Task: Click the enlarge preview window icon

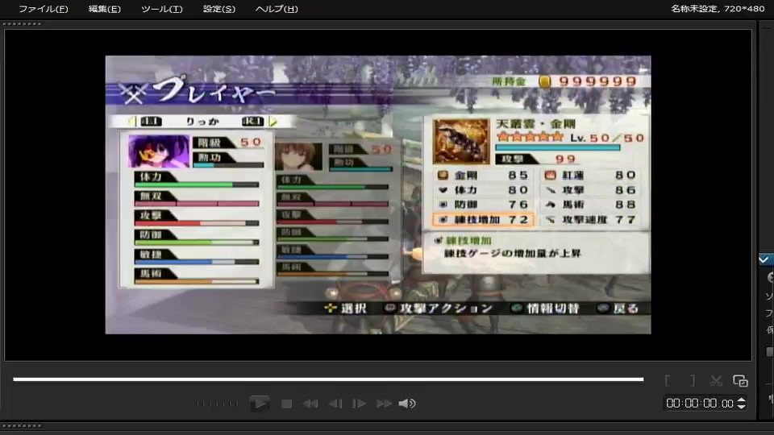Action: [740, 380]
